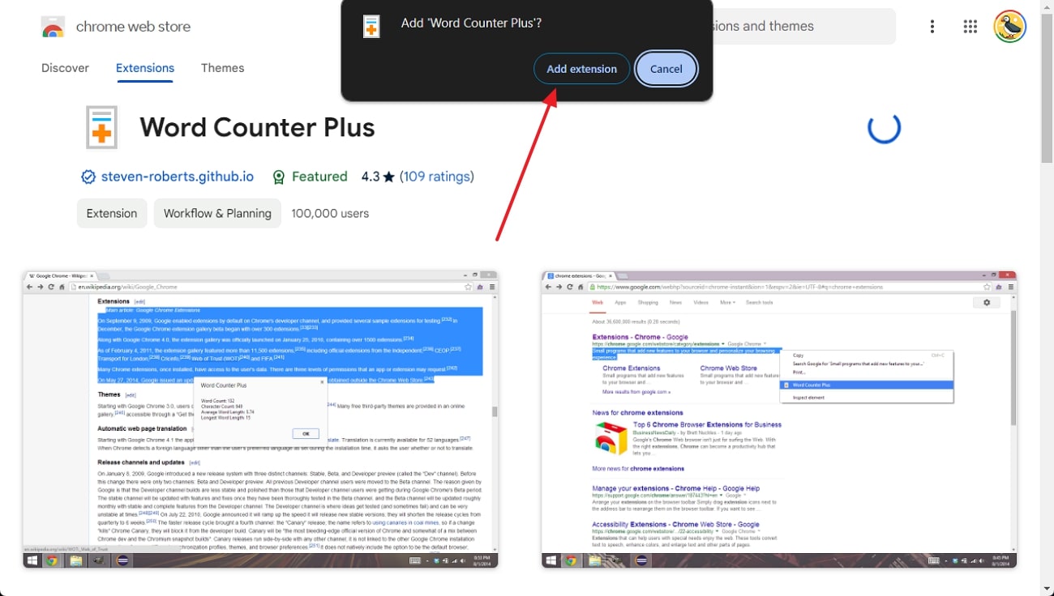The image size is (1054, 596).
Task: Click the Workflow & Planning chip
Action: point(217,214)
